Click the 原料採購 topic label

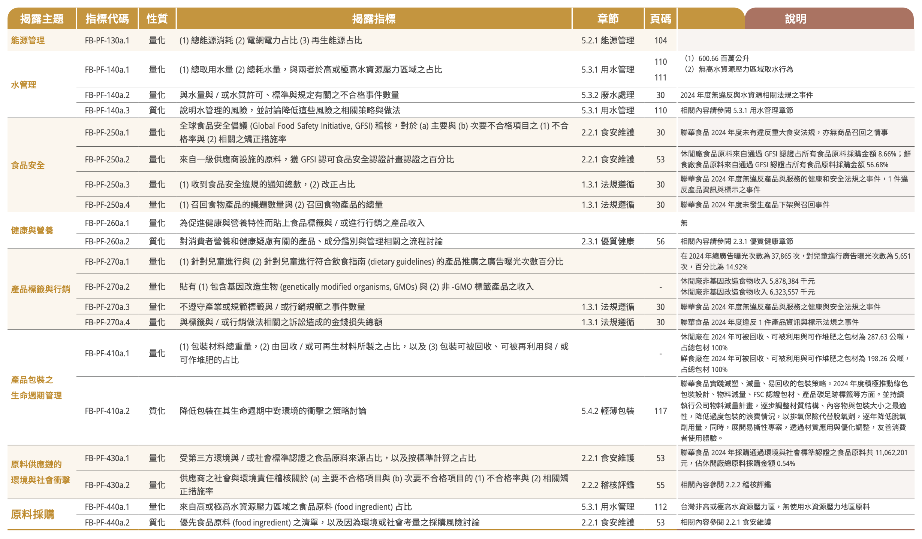point(33,514)
